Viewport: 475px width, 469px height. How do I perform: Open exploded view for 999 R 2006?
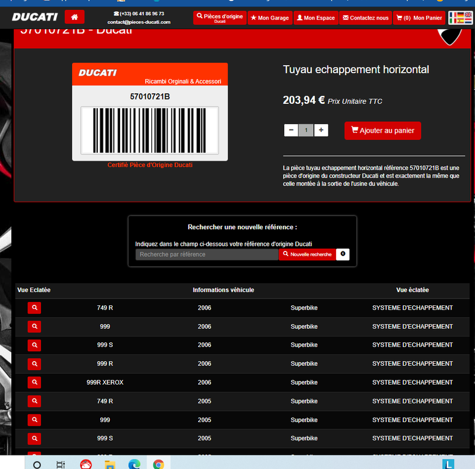click(x=34, y=363)
